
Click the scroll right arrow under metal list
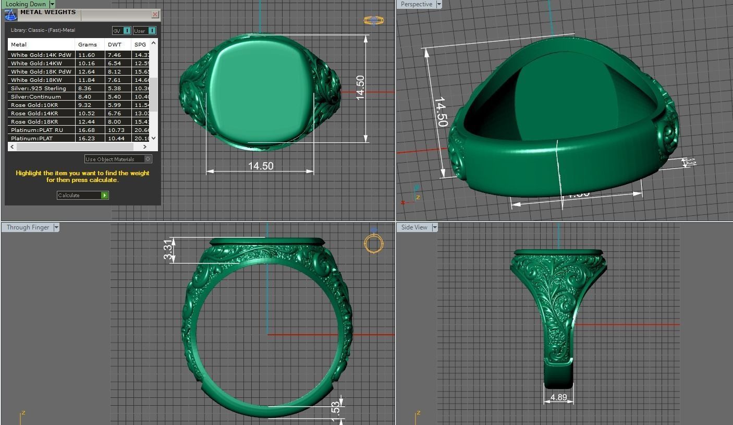[x=145, y=147]
